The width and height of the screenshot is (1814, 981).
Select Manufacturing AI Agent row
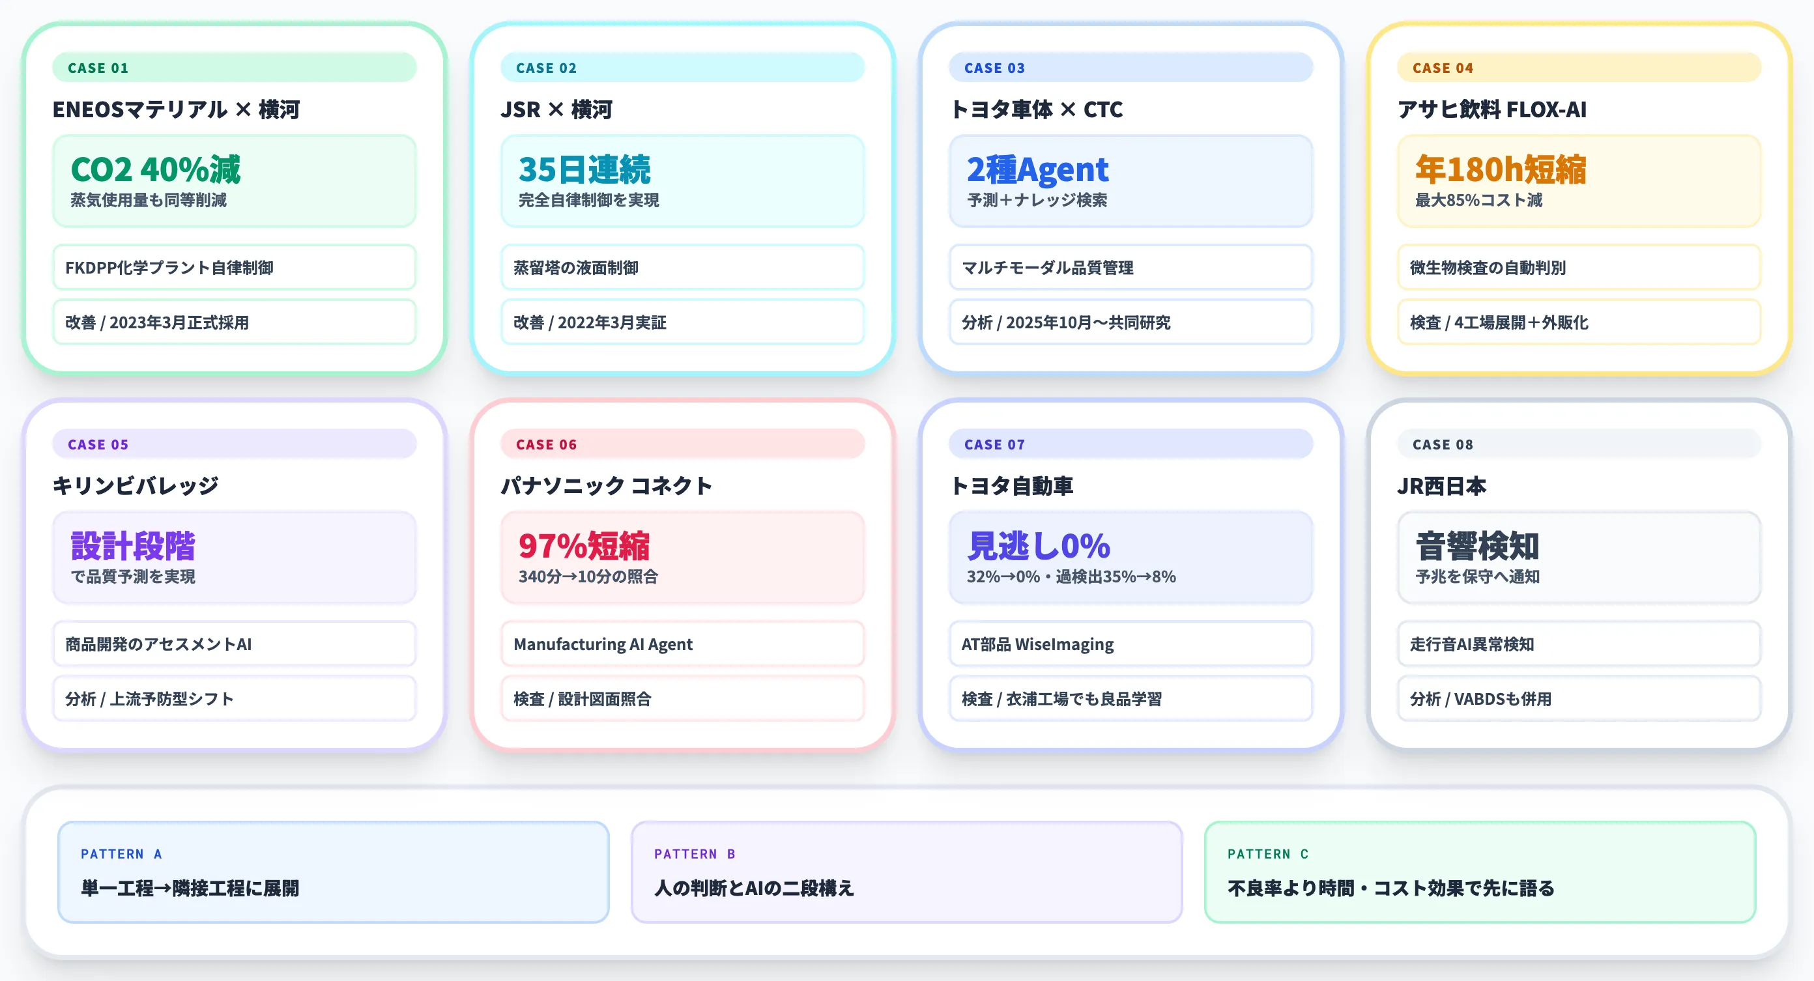[682, 644]
